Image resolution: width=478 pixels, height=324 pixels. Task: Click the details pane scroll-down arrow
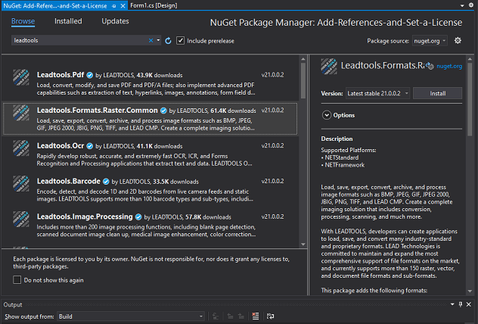pos(470,291)
